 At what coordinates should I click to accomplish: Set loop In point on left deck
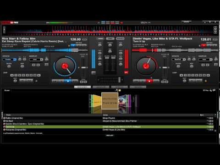(x=22, y=80)
